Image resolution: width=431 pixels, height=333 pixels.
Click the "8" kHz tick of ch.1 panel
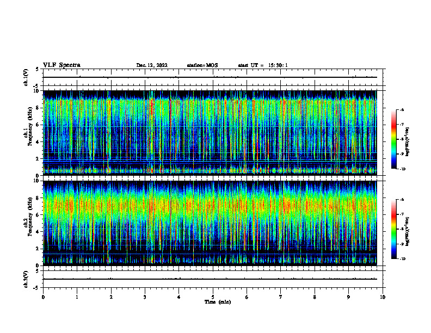(x=38, y=108)
